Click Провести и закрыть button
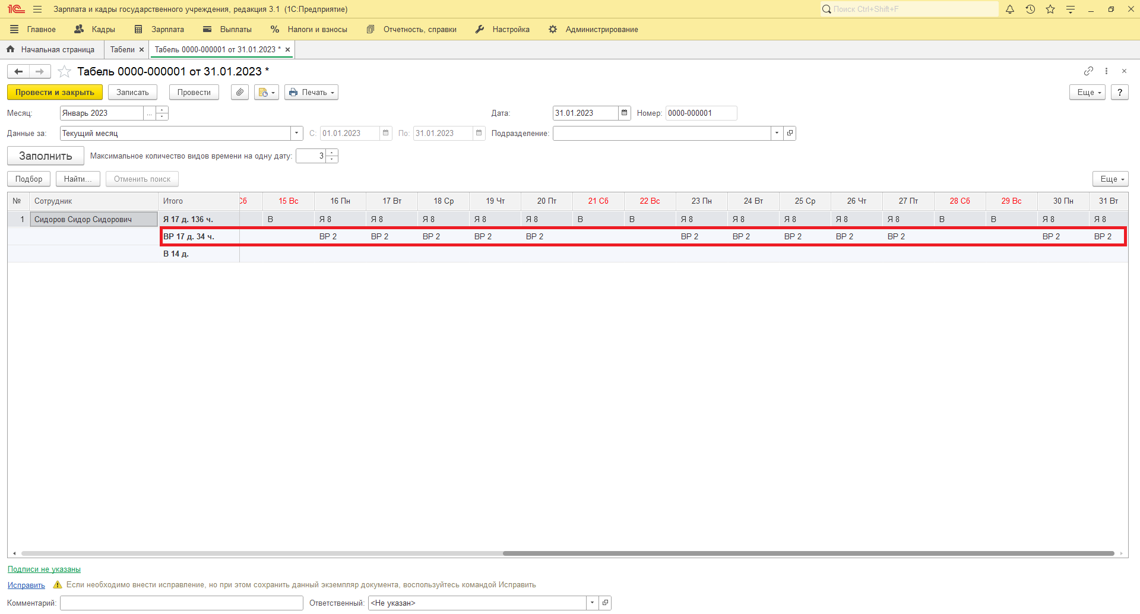Image resolution: width=1140 pixels, height=614 pixels. [55, 93]
